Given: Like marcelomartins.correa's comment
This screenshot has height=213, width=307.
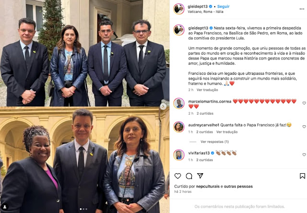Looking at the screenshot, I should pyautogui.click(x=304, y=103).
